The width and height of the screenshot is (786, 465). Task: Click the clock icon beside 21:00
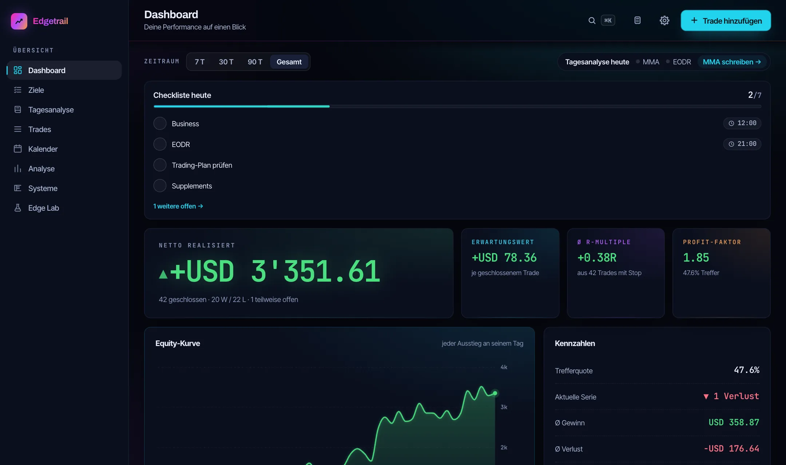tap(731, 144)
